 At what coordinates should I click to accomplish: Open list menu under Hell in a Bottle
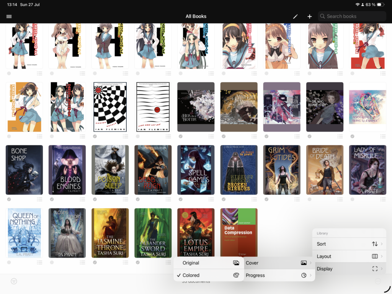click(211, 136)
